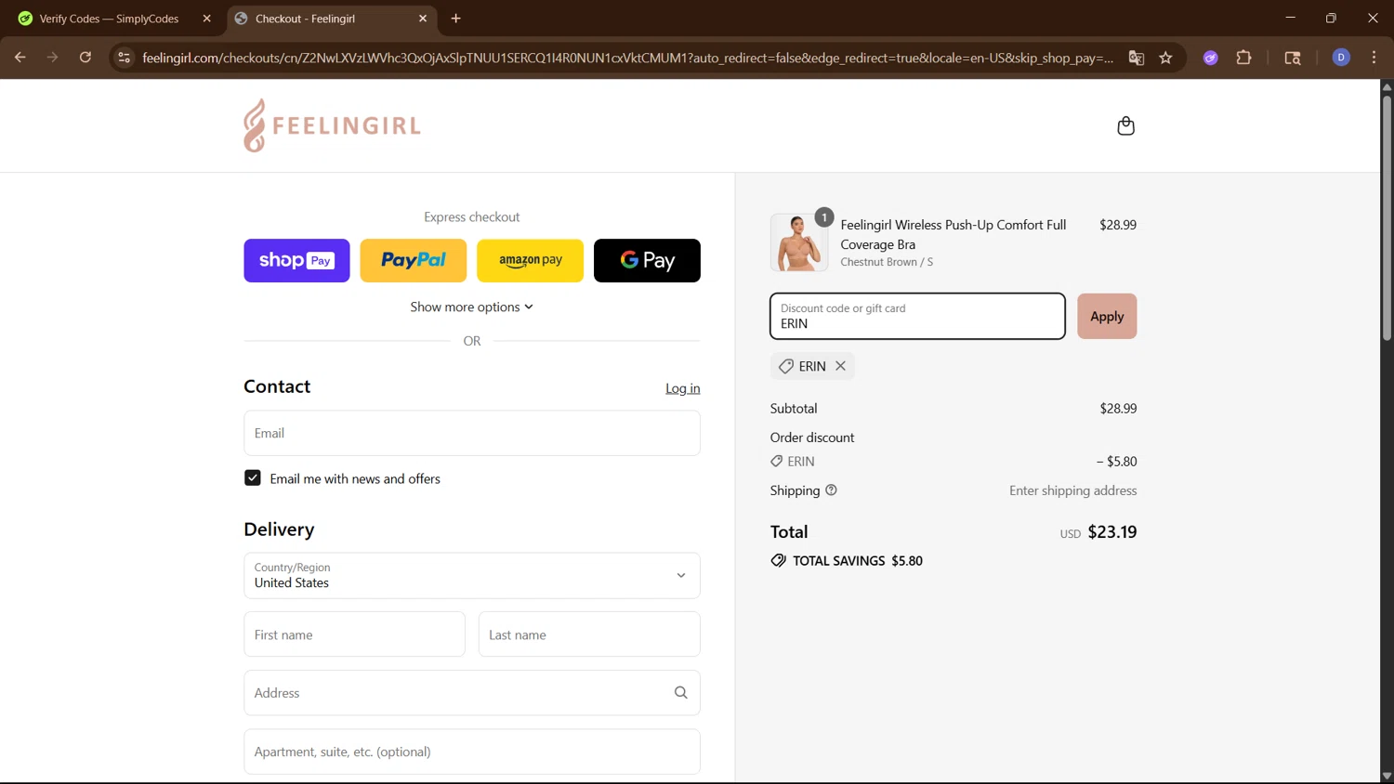Choose Amazon Pay express checkout
This screenshot has height=784, width=1394.
pos(530,260)
